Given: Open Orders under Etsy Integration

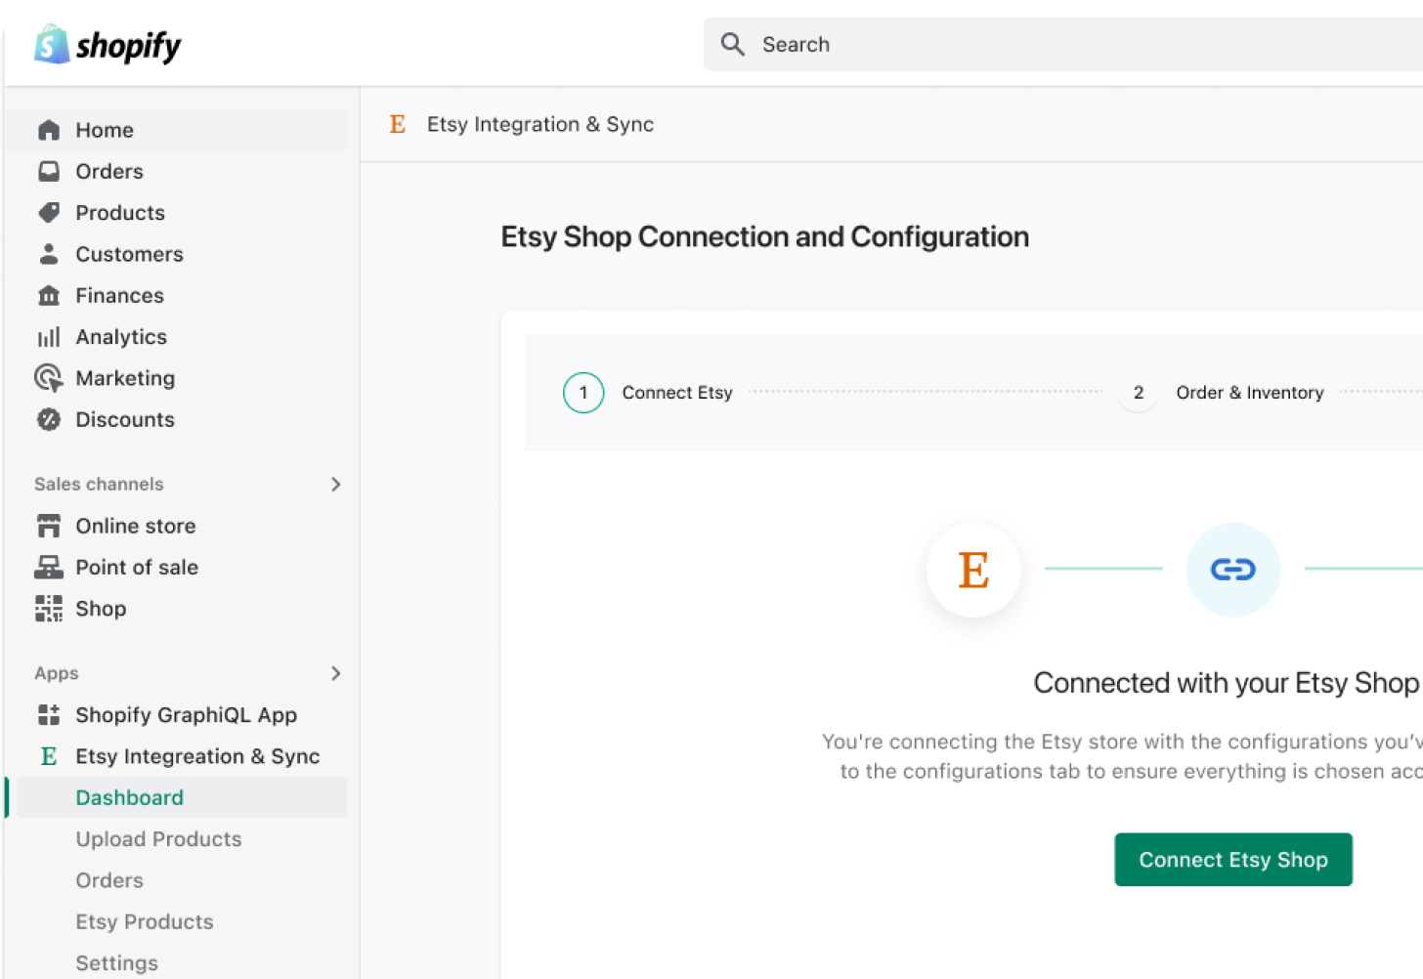Looking at the screenshot, I should tap(109, 880).
